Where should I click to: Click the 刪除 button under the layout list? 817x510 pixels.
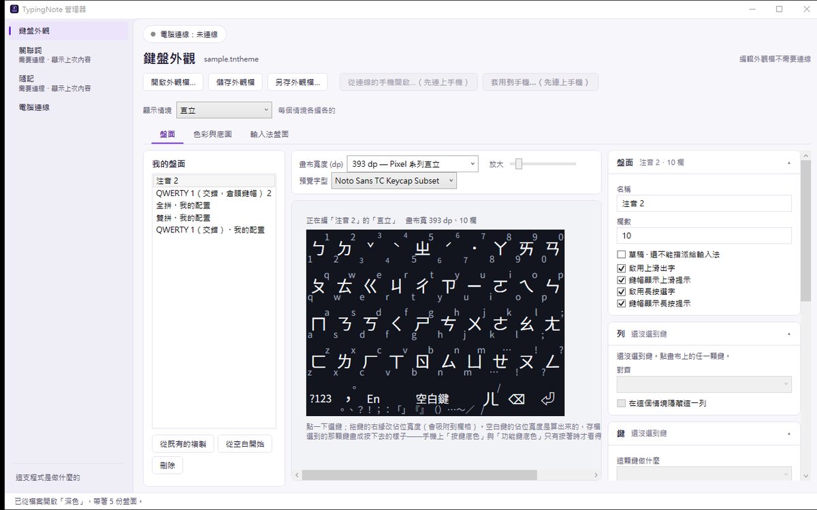[167, 466]
